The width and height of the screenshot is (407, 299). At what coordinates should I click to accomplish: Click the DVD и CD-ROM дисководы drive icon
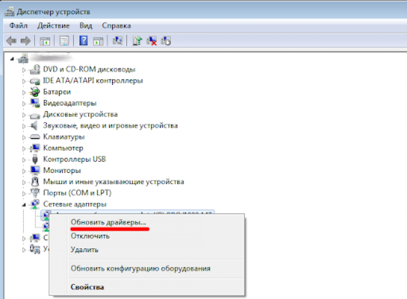(x=35, y=70)
